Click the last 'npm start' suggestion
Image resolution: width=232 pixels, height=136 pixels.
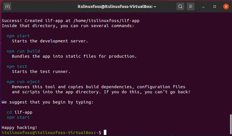click(x=18, y=117)
